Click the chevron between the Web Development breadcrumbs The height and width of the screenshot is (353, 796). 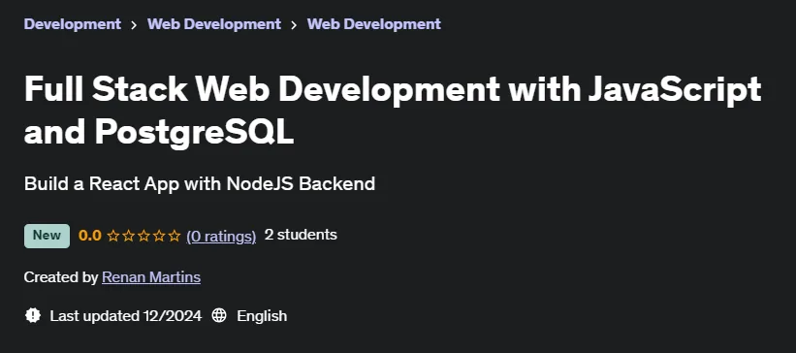(294, 25)
